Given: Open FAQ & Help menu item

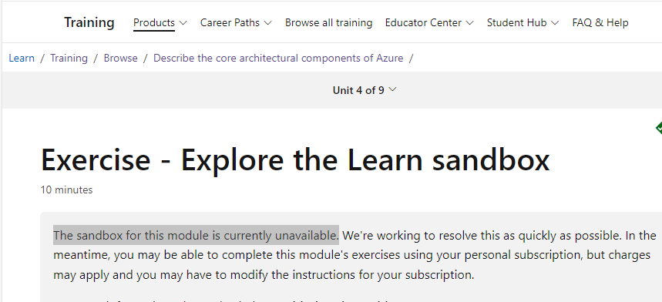Looking at the screenshot, I should (x=600, y=23).
